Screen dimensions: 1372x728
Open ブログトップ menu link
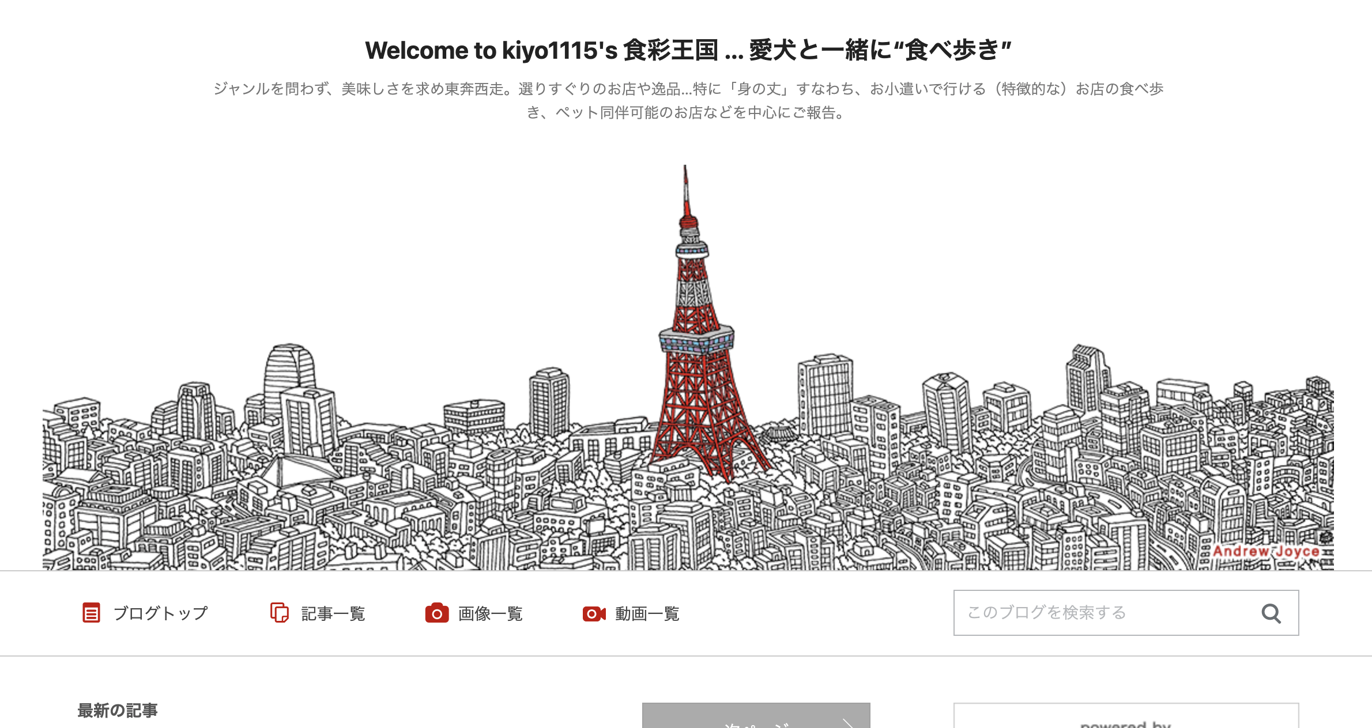click(161, 613)
